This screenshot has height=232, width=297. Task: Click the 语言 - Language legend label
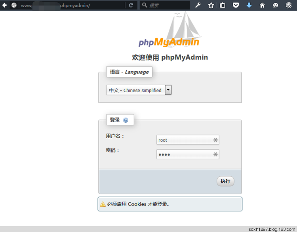click(x=129, y=72)
